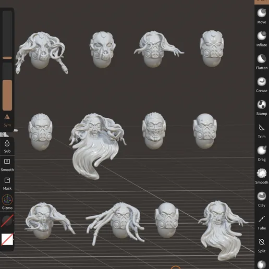The width and height of the screenshot is (269, 269).
Task: Select the Inflate brush tool
Action: coord(262,39)
